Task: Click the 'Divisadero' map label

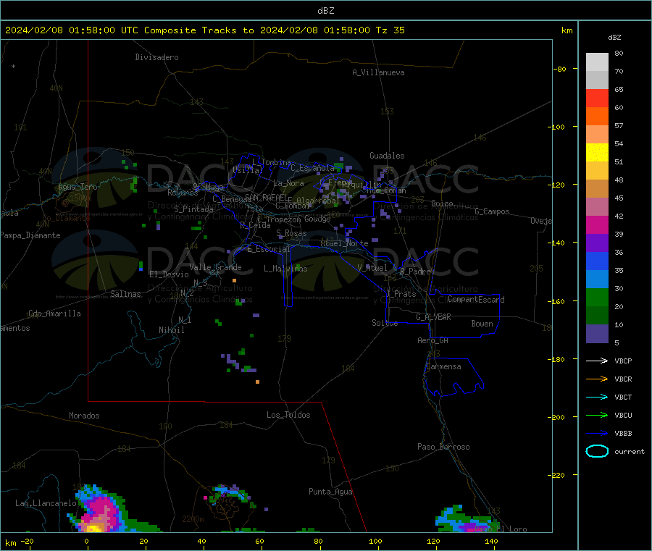Action: pos(156,57)
